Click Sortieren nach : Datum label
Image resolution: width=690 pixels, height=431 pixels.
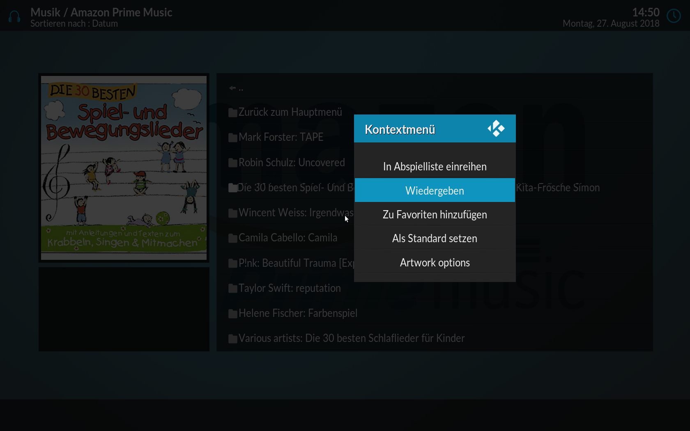[x=74, y=24]
